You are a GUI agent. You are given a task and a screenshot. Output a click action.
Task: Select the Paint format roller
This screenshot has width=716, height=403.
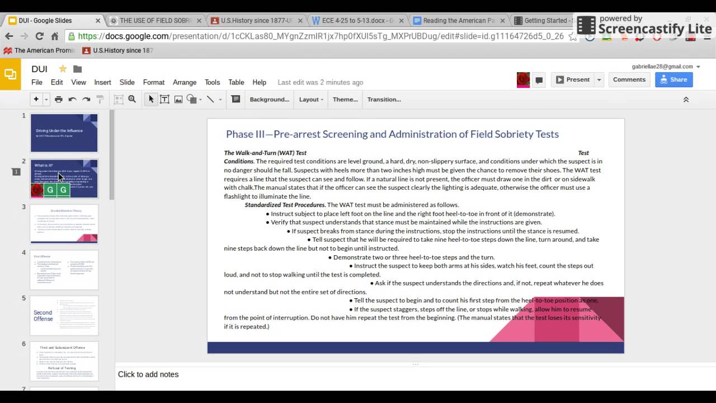100,99
